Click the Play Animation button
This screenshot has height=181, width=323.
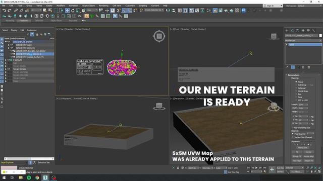[256, 168]
